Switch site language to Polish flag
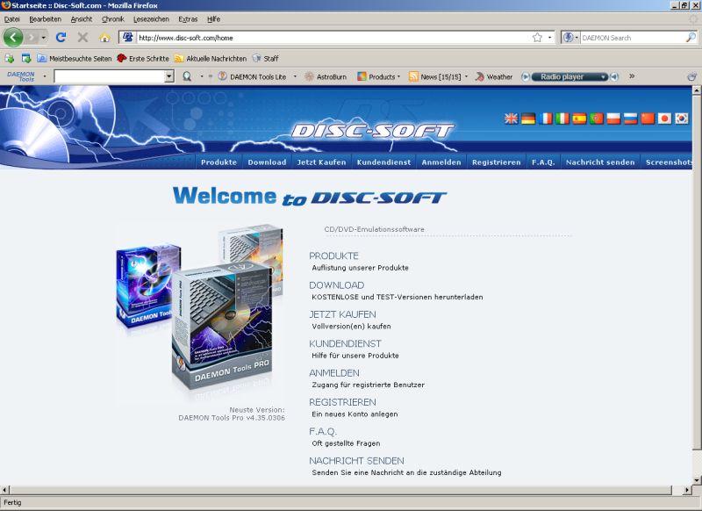 612,119
